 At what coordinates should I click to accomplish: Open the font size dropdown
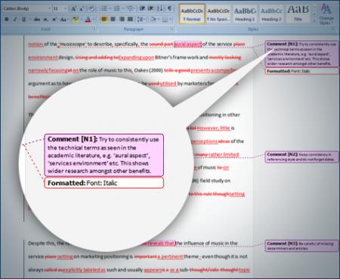coord(66,9)
